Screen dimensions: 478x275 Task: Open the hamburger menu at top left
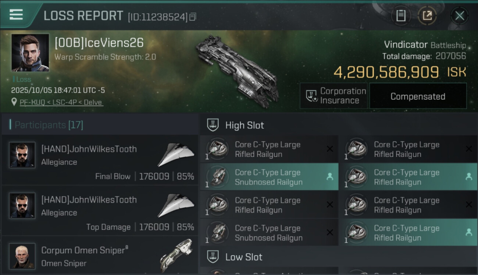(x=16, y=15)
